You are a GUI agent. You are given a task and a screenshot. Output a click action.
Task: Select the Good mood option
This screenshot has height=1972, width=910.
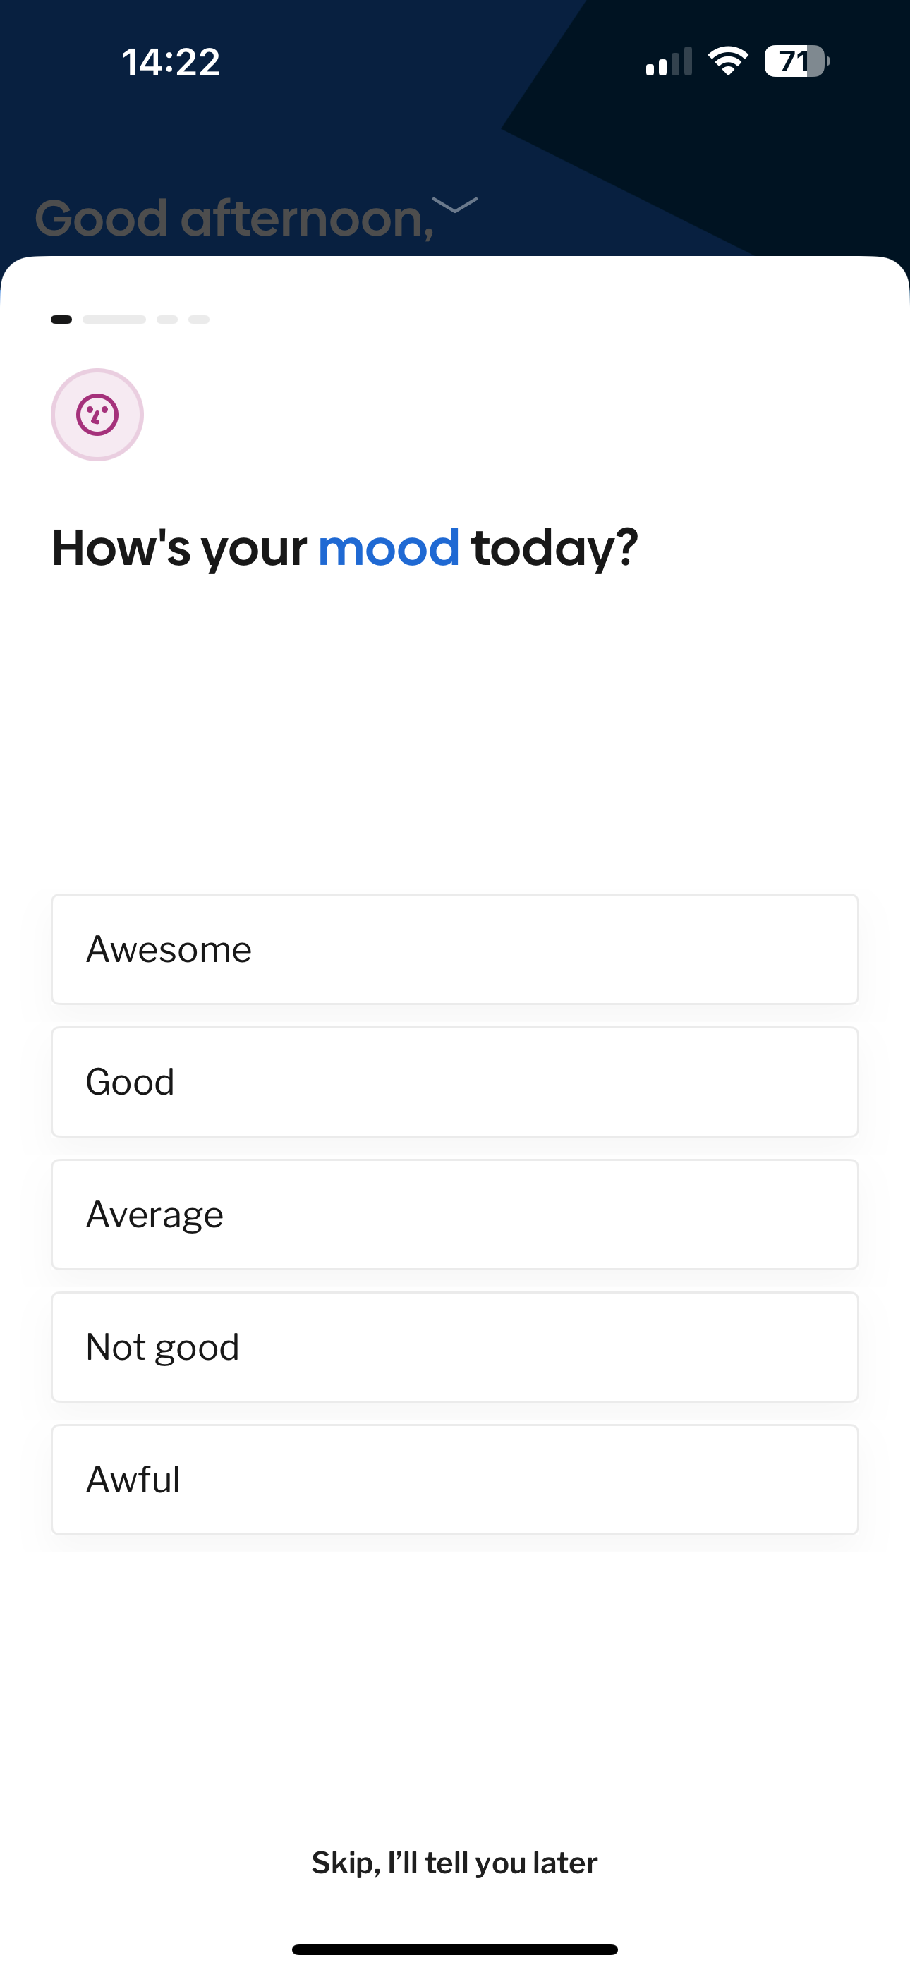(455, 1082)
